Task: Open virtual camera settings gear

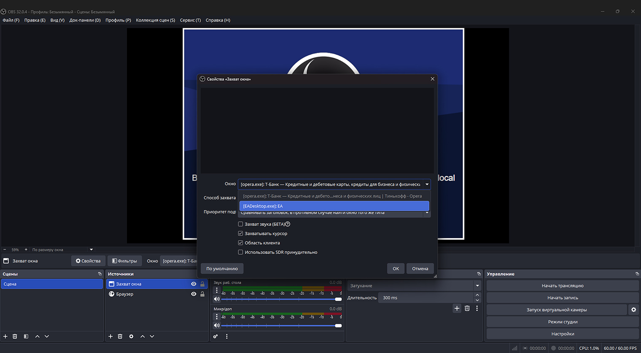Action: [x=633, y=310]
